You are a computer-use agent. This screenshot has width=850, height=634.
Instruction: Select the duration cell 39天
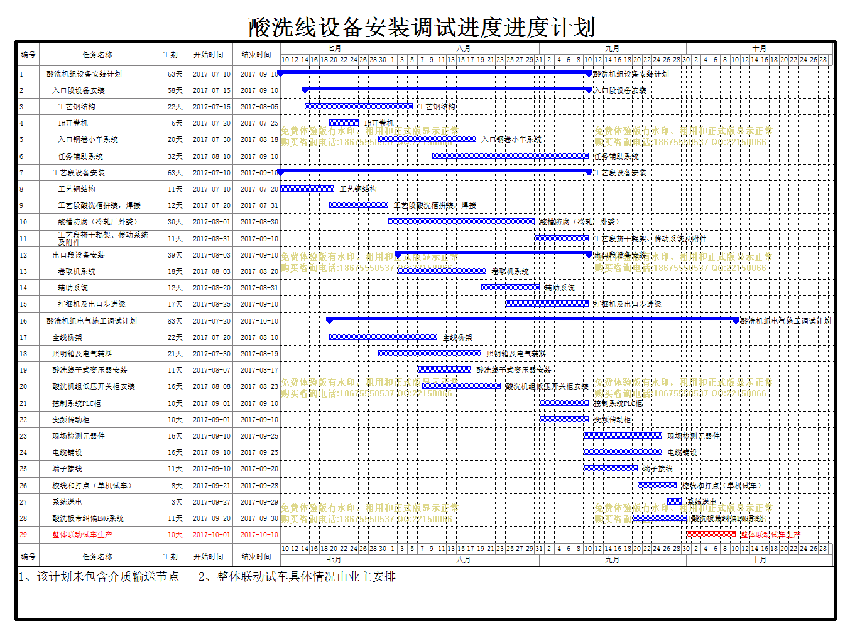tap(175, 255)
